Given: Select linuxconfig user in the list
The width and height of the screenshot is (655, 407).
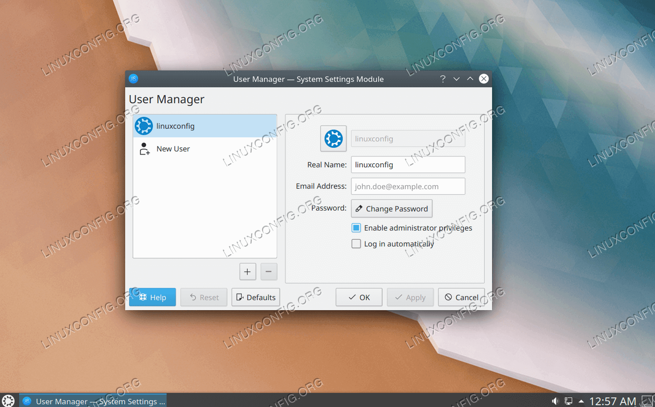Looking at the screenshot, I should 205,126.
